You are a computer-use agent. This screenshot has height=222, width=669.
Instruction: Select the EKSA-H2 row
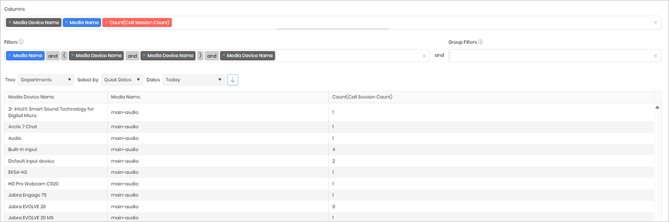click(x=330, y=172)
